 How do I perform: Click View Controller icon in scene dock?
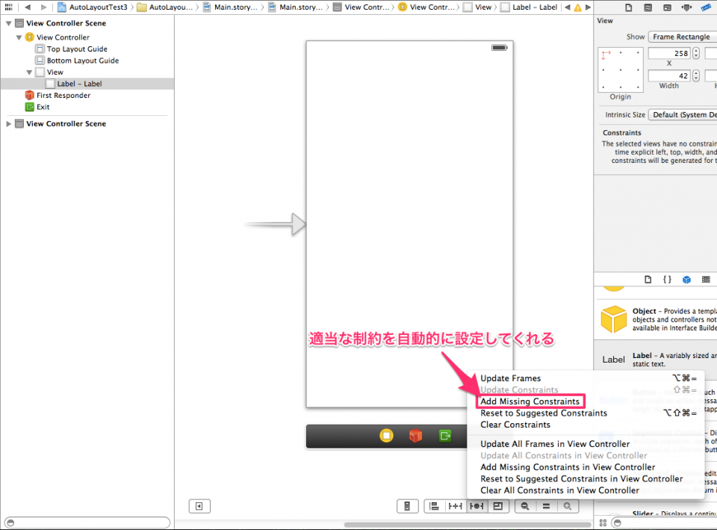coord(386,435)
